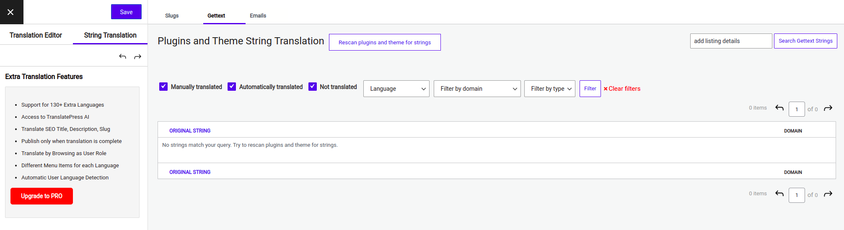Go to next page in top pagination

pyautogui.click(x=828, y=108)
